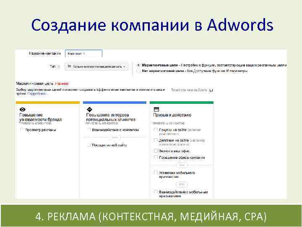Open the Только контекстно-медийная сеть dropdown
The width and height of the screenshot is (302, 227).
coord(96,66)
